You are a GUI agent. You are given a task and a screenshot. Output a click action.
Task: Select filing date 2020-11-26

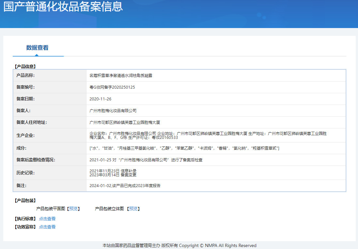(x=101, y=99)
